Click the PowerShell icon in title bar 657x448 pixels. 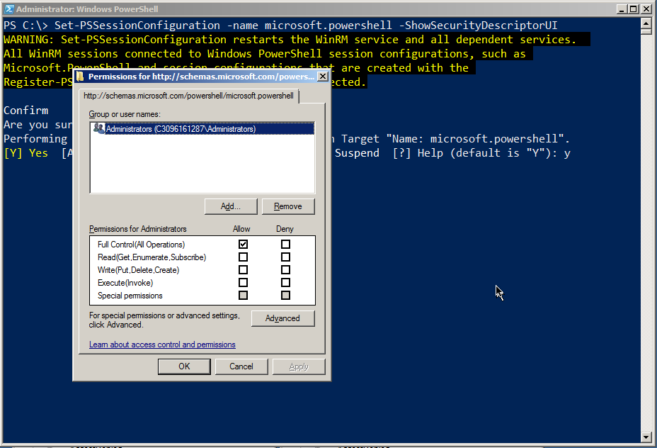pyautogui.click(x=8, y=9)
